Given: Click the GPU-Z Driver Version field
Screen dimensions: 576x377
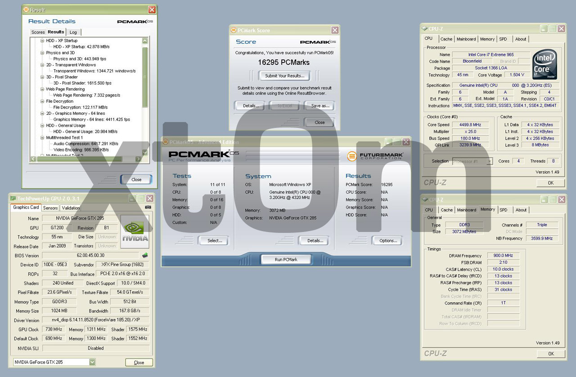Looking at the screenshot, I should 96,320.
